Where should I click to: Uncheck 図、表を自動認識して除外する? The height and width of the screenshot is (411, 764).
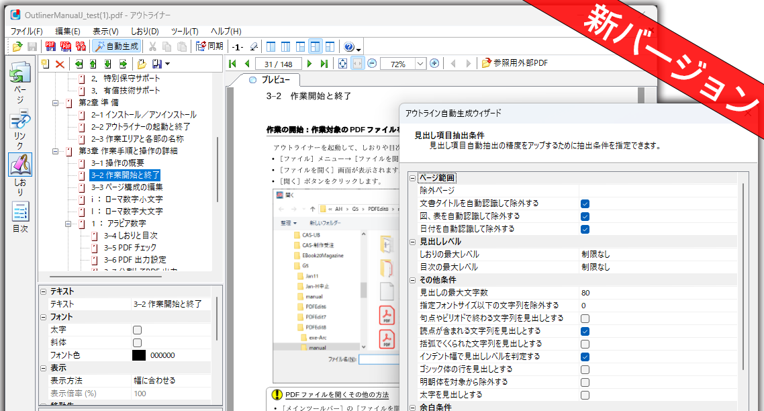(x=585, y=216)
